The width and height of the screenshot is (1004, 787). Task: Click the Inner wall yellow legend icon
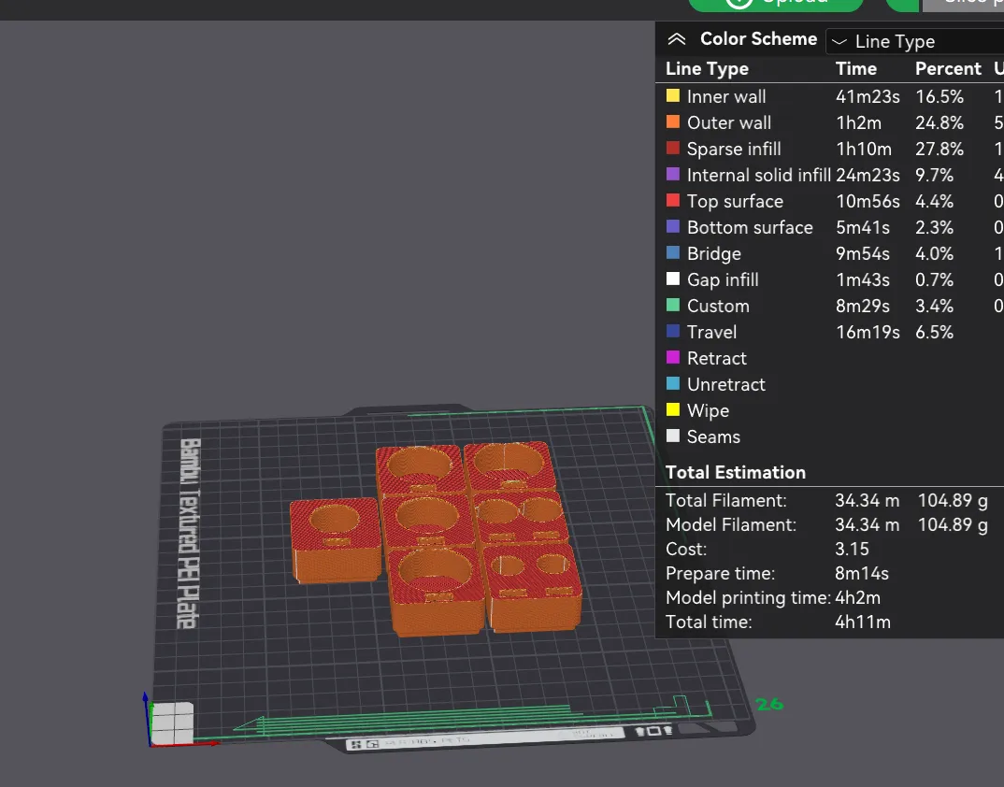pyautogui.click(x=672, y=96)
